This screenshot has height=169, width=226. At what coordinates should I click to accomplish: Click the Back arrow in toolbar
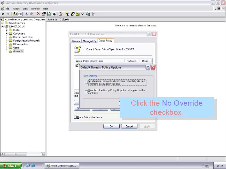(x=3, y=14)
